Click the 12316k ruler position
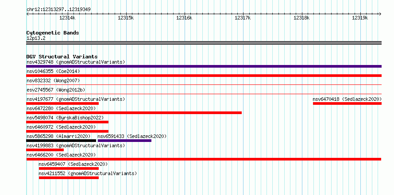Screen dimensions: 394x195 click(x=185, y=18)
